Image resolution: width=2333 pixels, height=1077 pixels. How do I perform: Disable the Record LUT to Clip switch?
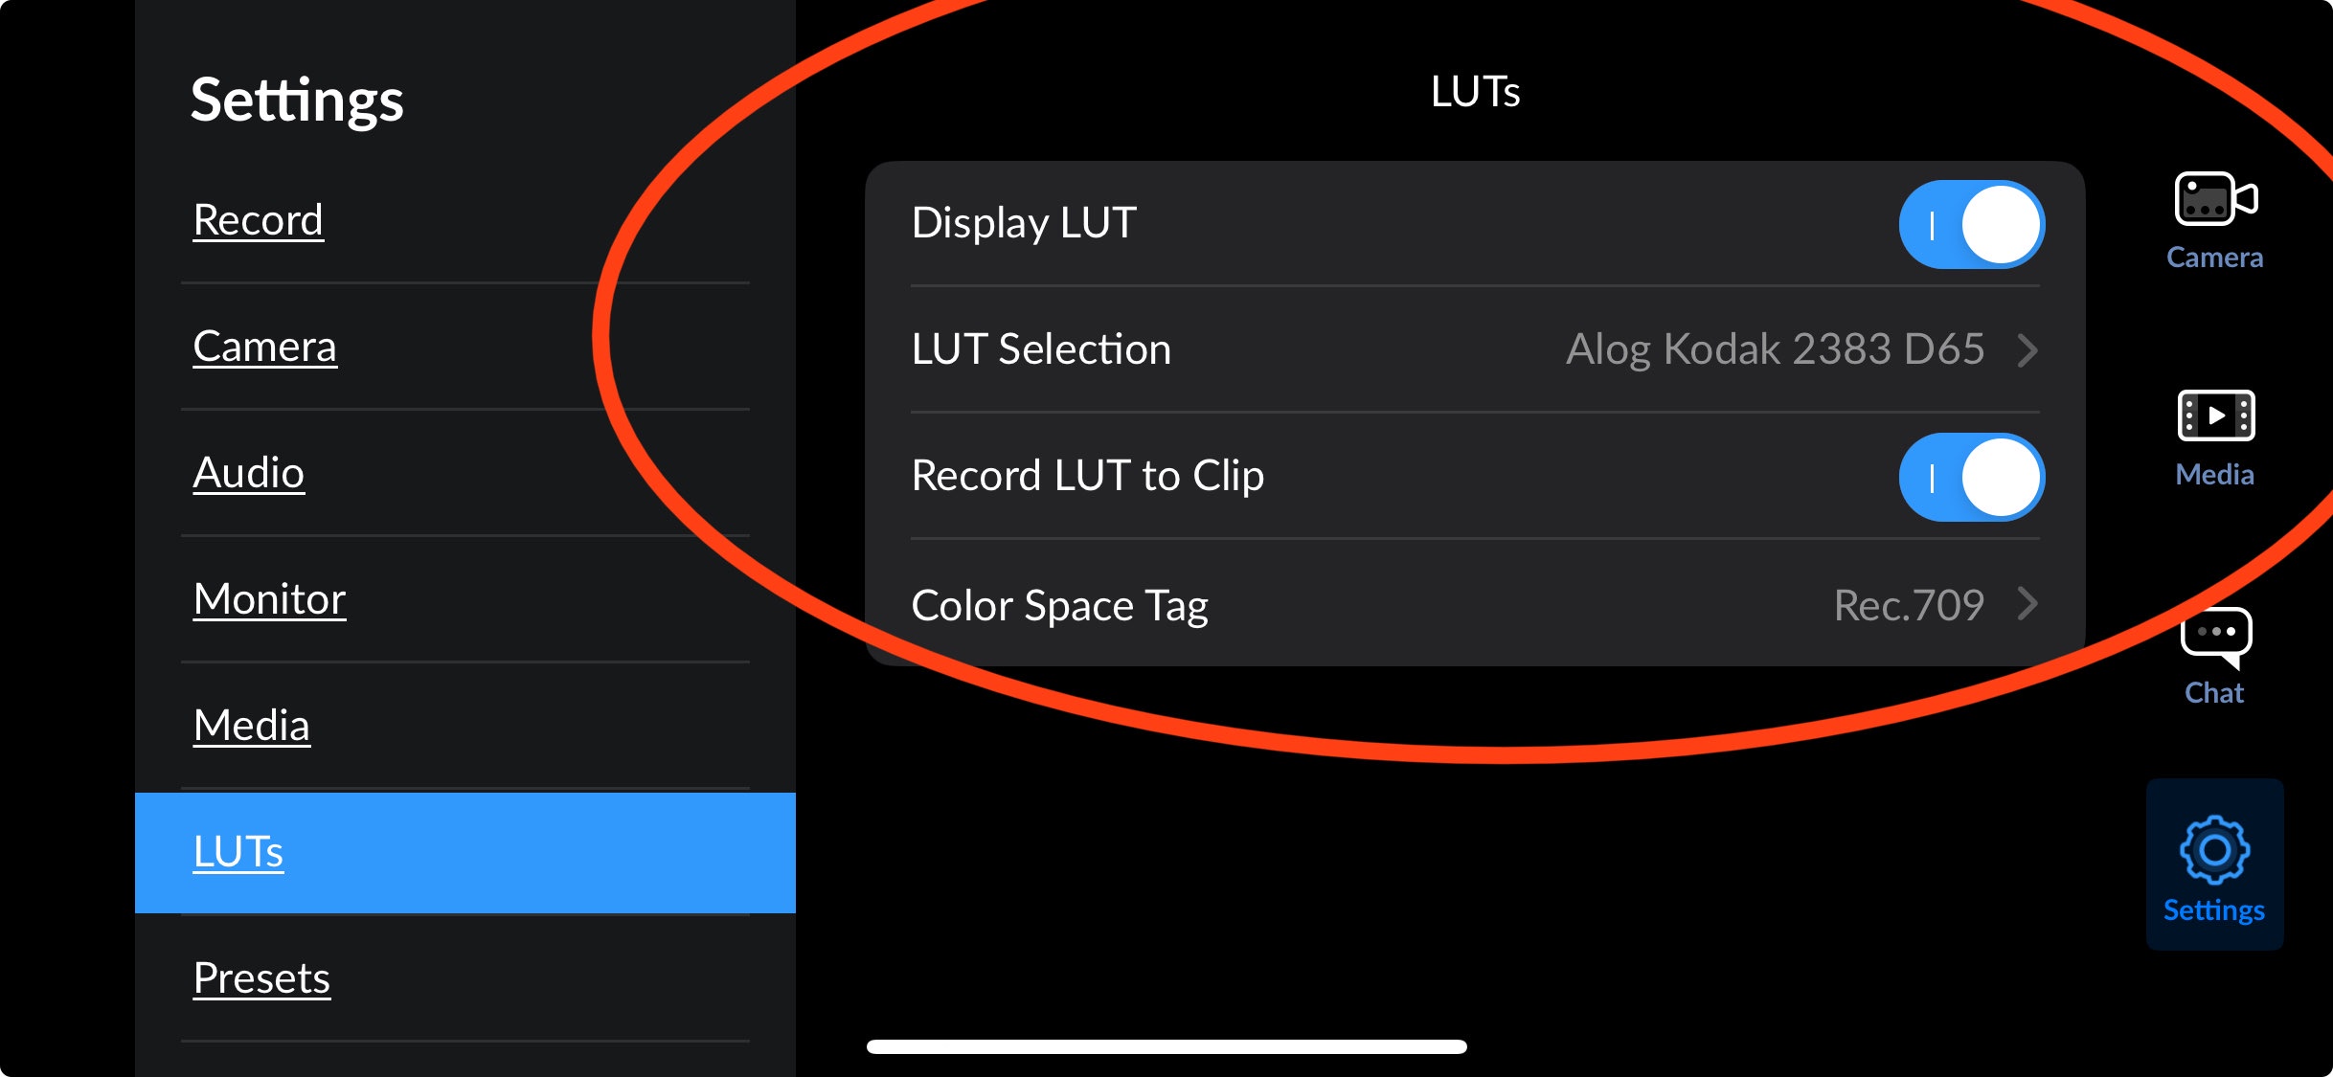1971,477
